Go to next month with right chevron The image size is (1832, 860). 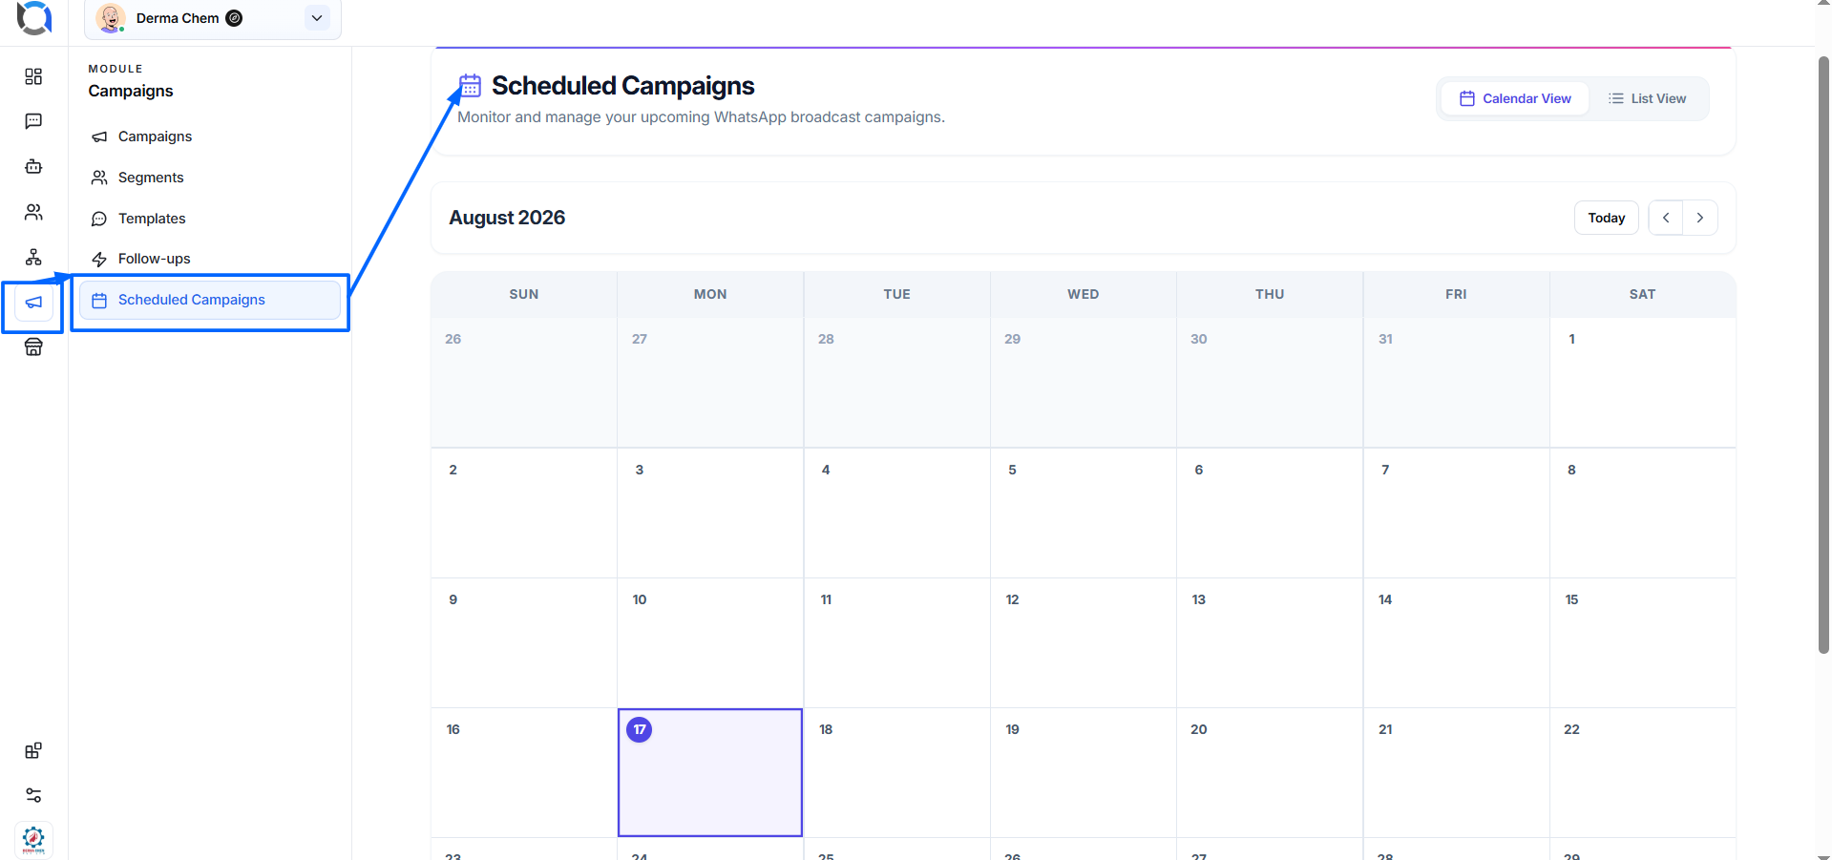point(1700,218)
